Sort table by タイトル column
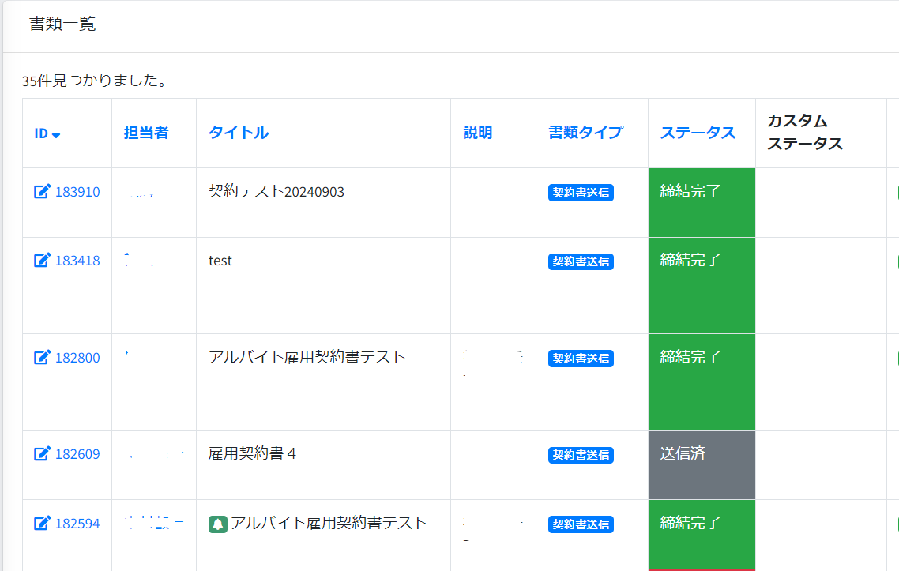Screen dimensions: 899x571 [239, 133]
